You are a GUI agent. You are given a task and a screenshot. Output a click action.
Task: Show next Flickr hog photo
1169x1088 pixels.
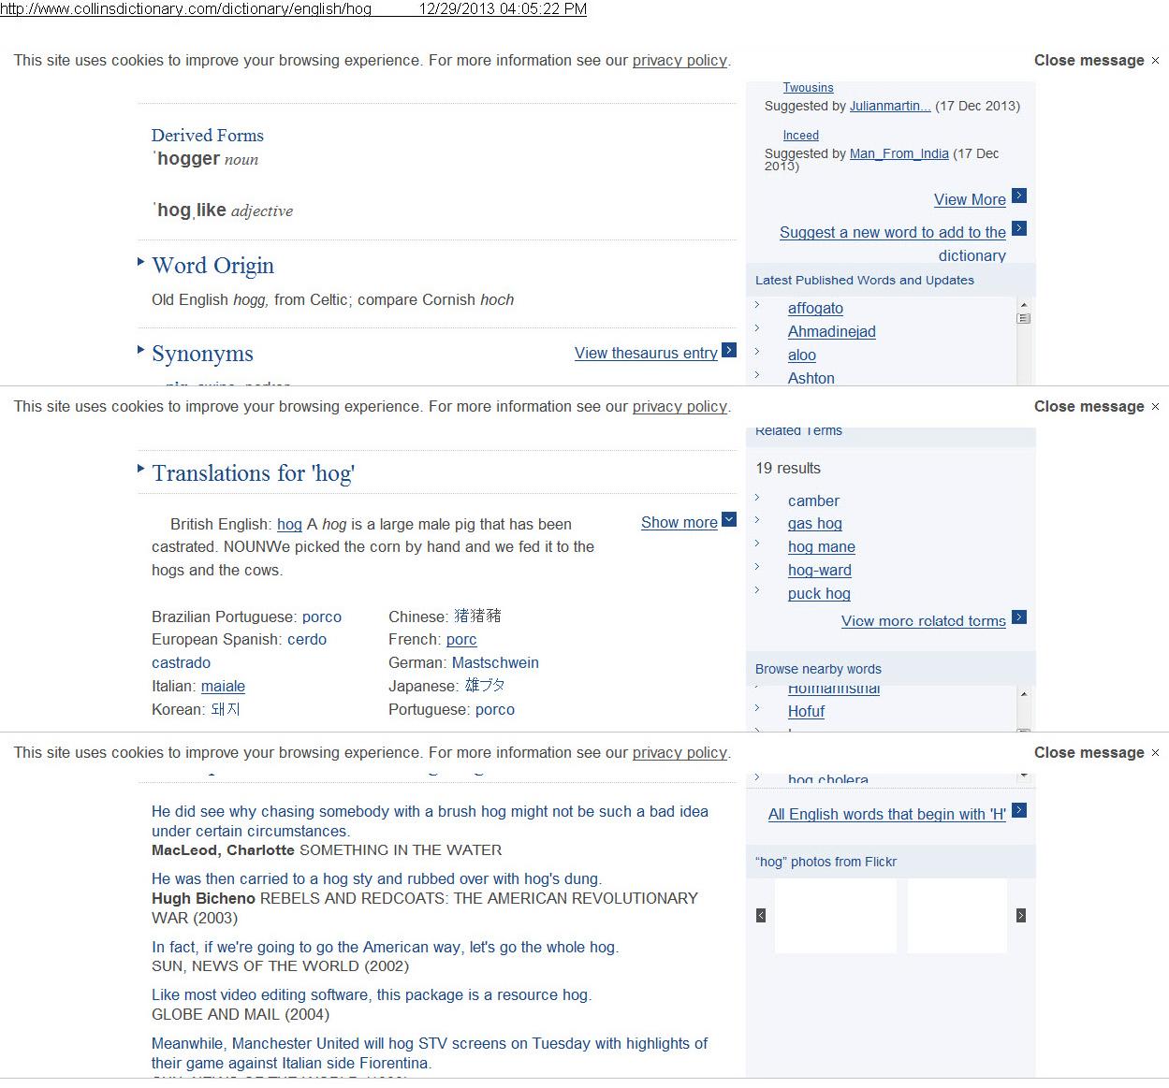1020,916
